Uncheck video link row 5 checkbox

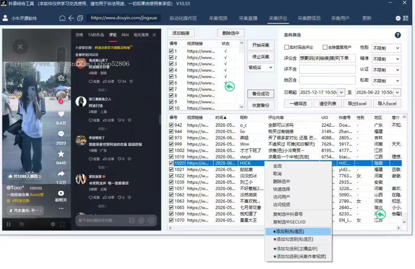(x=171, y=76)
